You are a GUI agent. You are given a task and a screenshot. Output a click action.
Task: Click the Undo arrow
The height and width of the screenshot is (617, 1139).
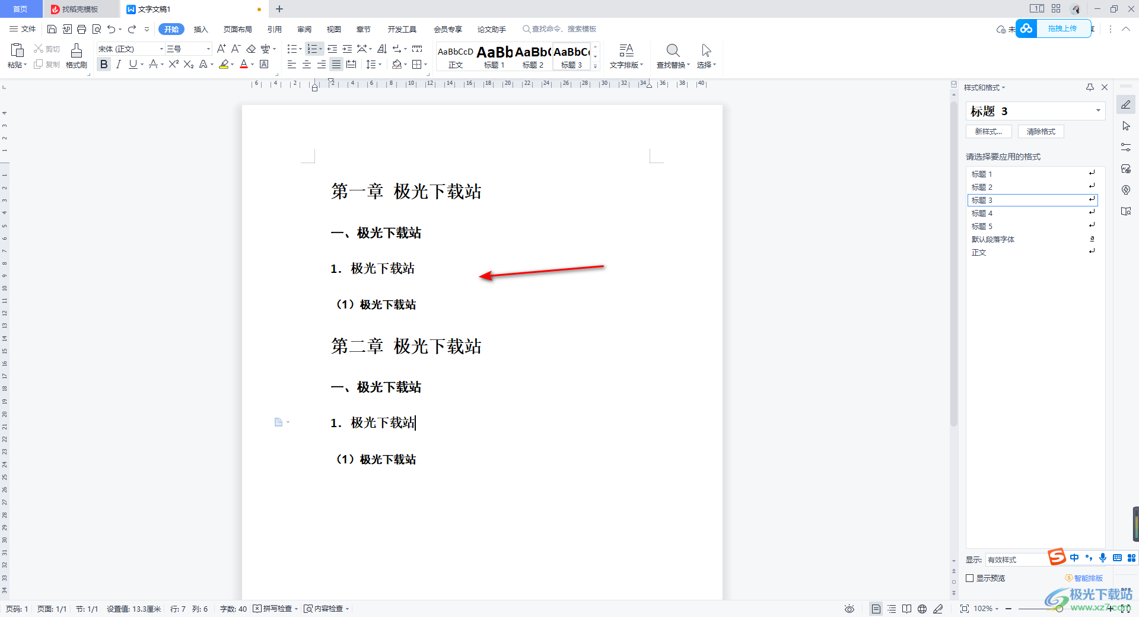click(111, 29)
